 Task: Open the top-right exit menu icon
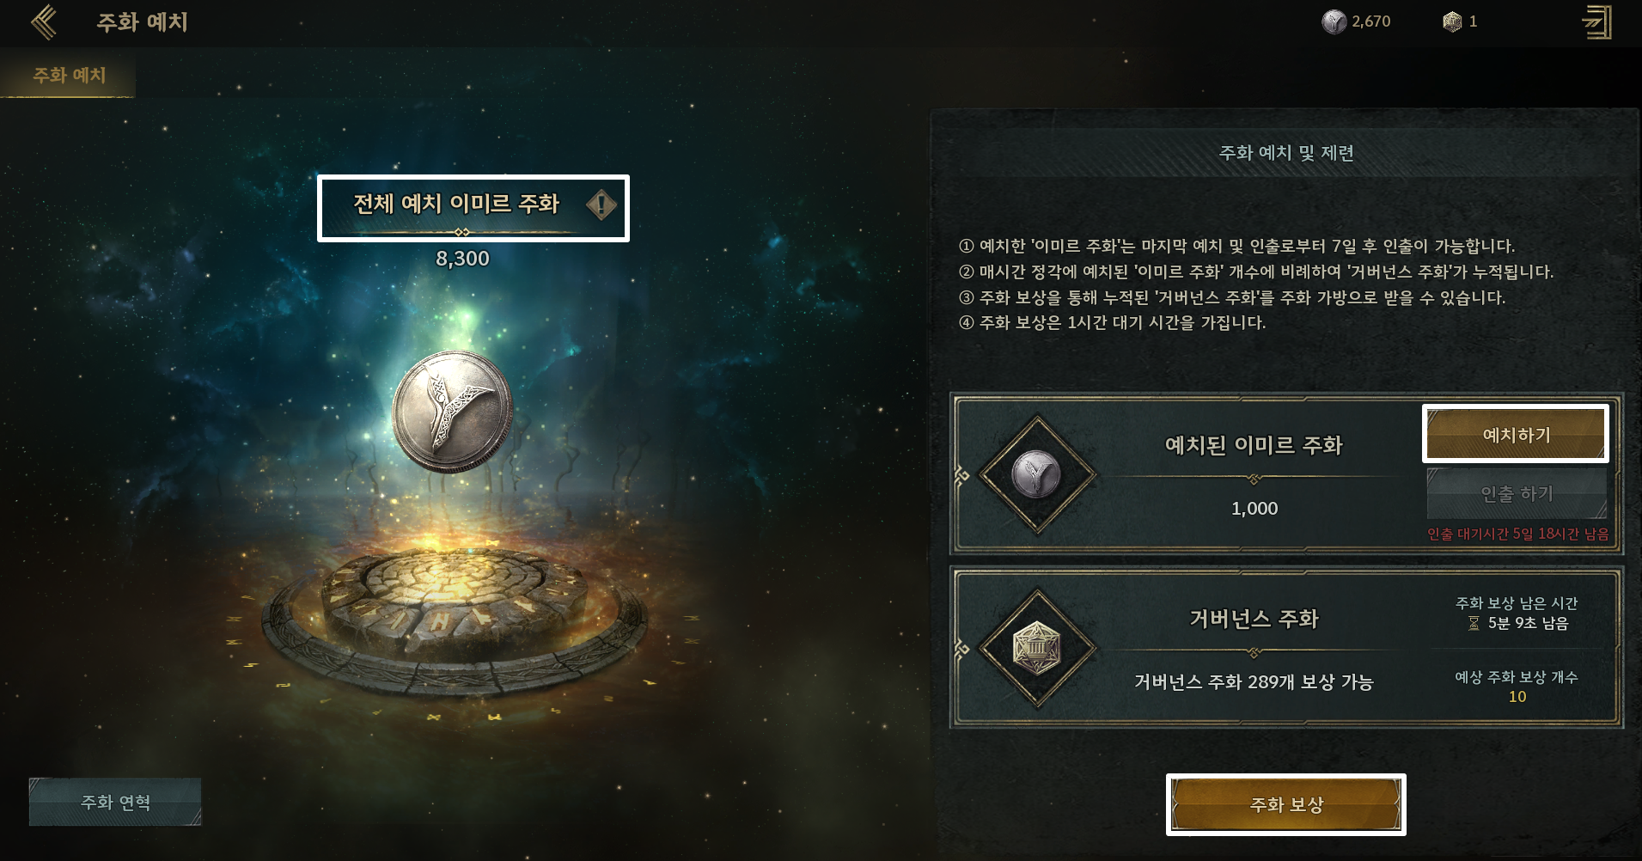pyautogui.click(x=1596, y=22)
